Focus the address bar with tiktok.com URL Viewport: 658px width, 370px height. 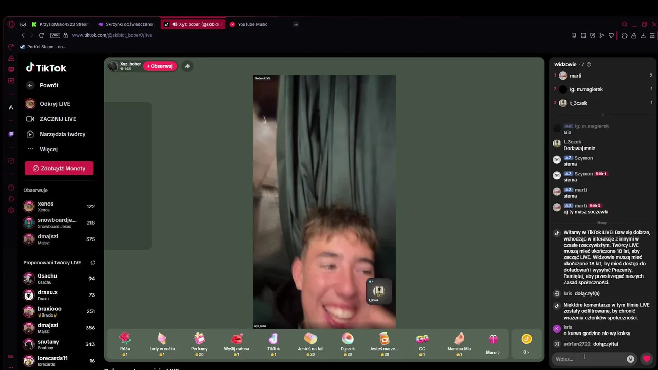(112, 35)
